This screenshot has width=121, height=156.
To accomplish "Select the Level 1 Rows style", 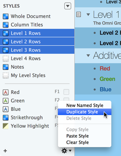I will click(37, 33).
